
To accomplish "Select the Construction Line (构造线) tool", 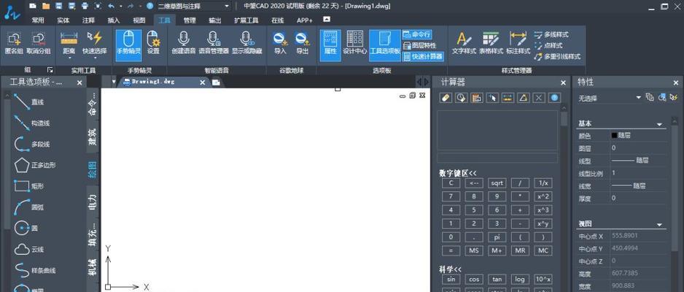I will pos(32,123).
